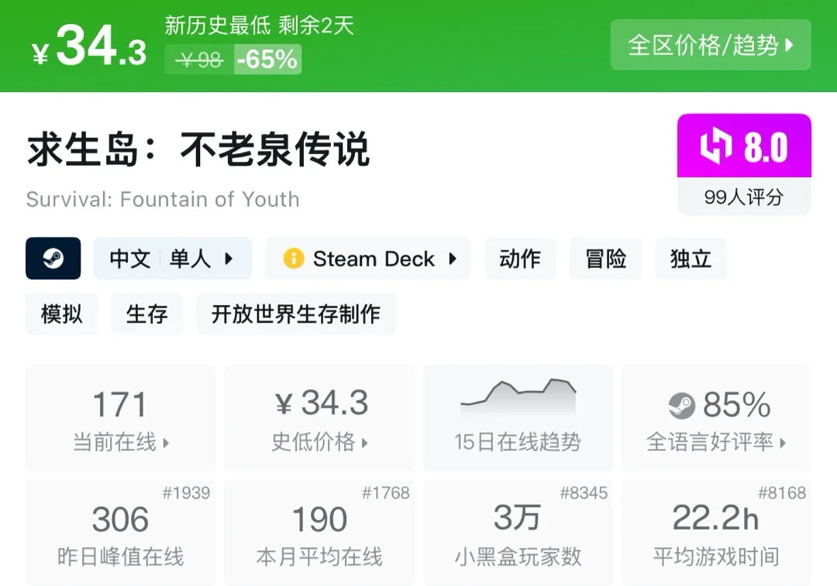Select the 动作 genre tag
Screen dimensions: 837x586
pyautogui.click(x=520, y=259)
